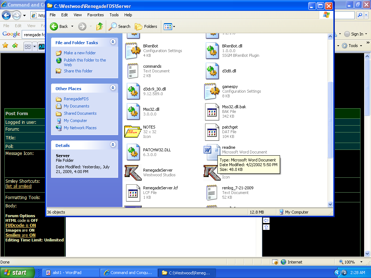Screen dimensions: 371x278
Task: Collapse the Details panel
Action: [113, 145]
